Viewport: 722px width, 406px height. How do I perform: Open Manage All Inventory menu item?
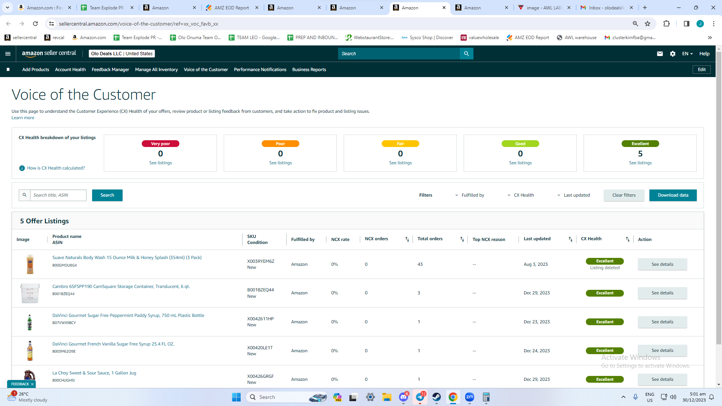coord(156,70)
